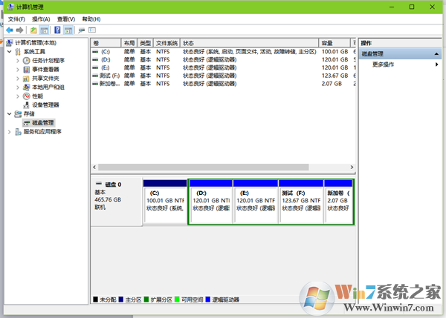Click the 磁盘 0 disk label
446x318 pixels.
click(113, 184)
